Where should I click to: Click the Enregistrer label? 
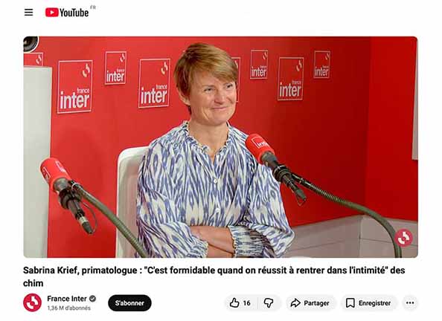[374, 303]
